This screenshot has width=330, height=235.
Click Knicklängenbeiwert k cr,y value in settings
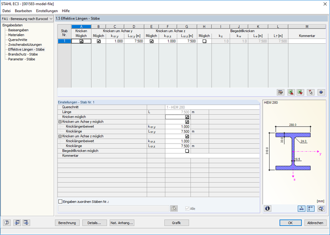(x=178, y=127)
